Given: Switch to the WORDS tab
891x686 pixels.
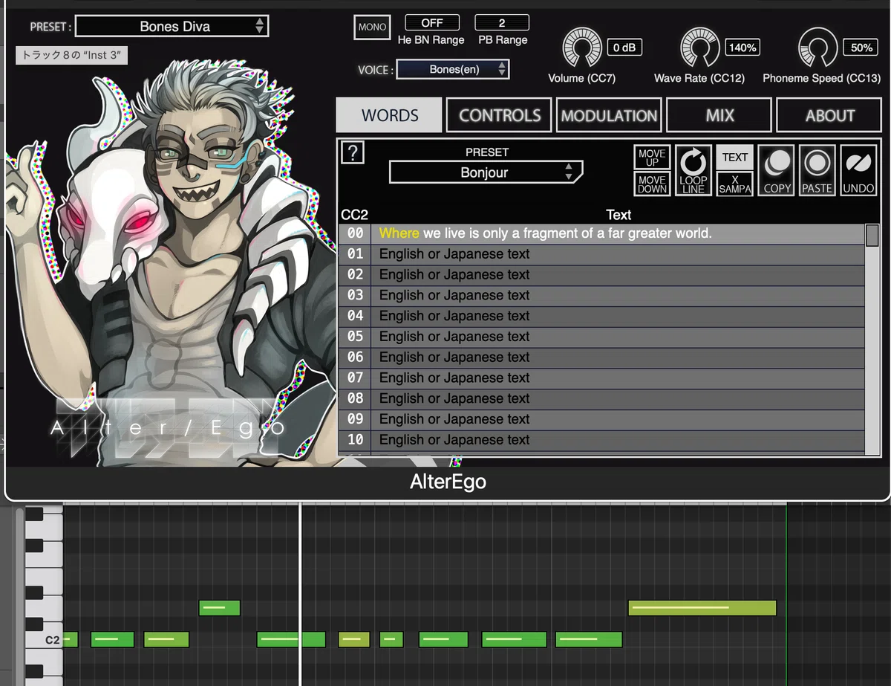Looking at the screenshot, I should (x=390, y=115).
